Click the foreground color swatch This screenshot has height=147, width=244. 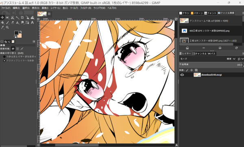click(16, 33)
